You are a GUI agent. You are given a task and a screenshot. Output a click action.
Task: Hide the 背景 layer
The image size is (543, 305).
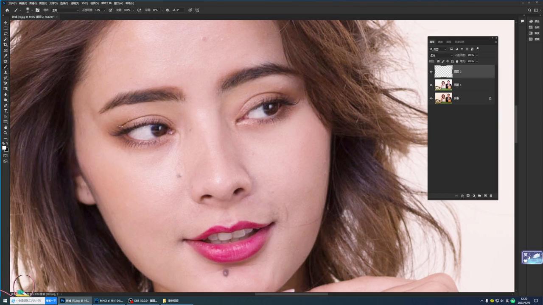[431, 98]
